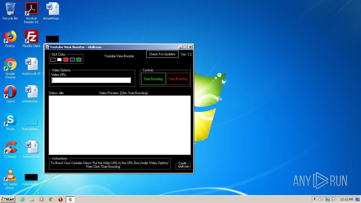
Task: Show hidden system tray icons
Action: (x=314, y=199)
